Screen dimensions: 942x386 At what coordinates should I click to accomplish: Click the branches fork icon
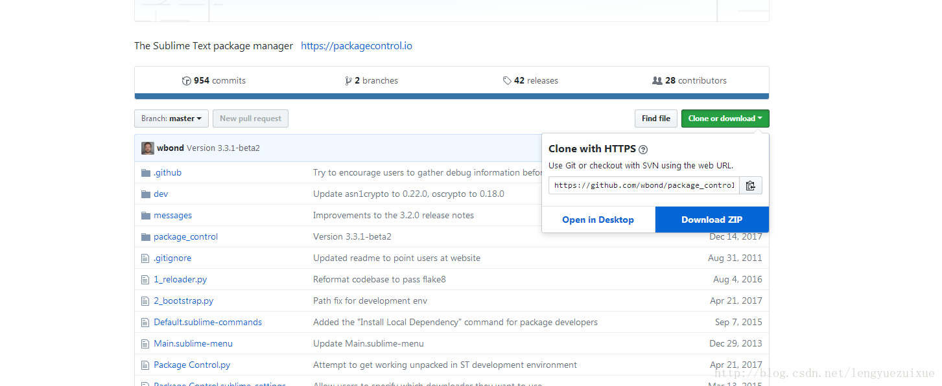(349, 81)
